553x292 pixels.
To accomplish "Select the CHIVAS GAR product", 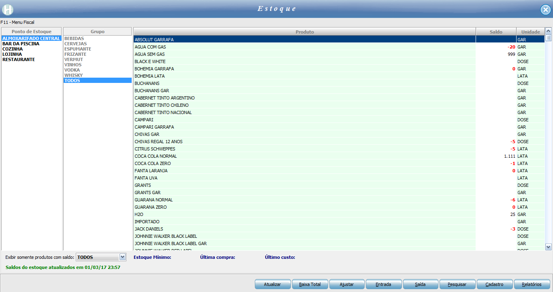I will 339,134.
